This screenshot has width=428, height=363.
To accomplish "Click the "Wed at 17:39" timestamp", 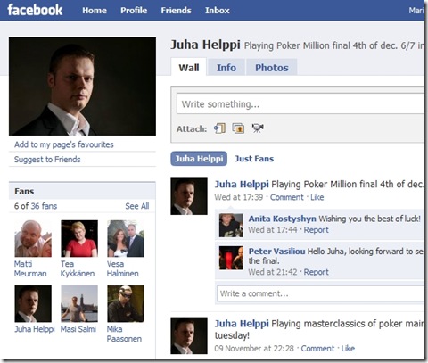I will point(239,197).
